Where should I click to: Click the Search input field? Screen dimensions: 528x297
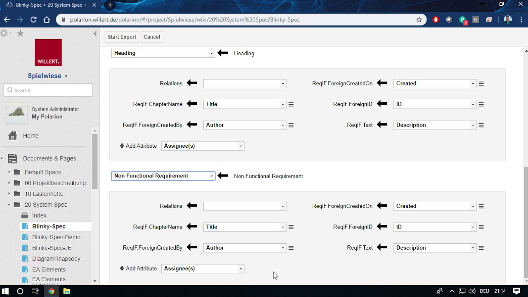click(48, 90)
